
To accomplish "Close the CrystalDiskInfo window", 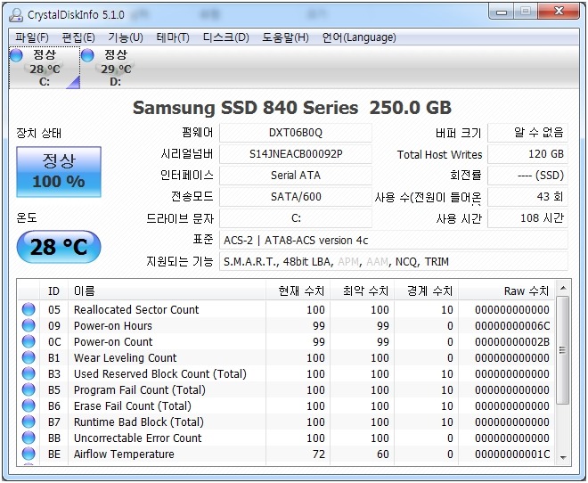I will click(559, 12).
